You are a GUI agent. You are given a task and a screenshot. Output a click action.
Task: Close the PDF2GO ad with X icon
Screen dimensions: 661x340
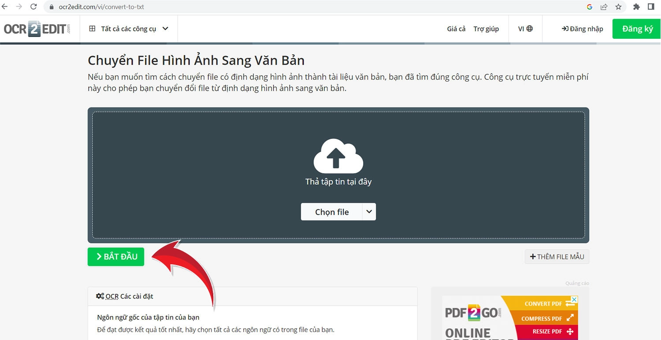pos(574,299)
